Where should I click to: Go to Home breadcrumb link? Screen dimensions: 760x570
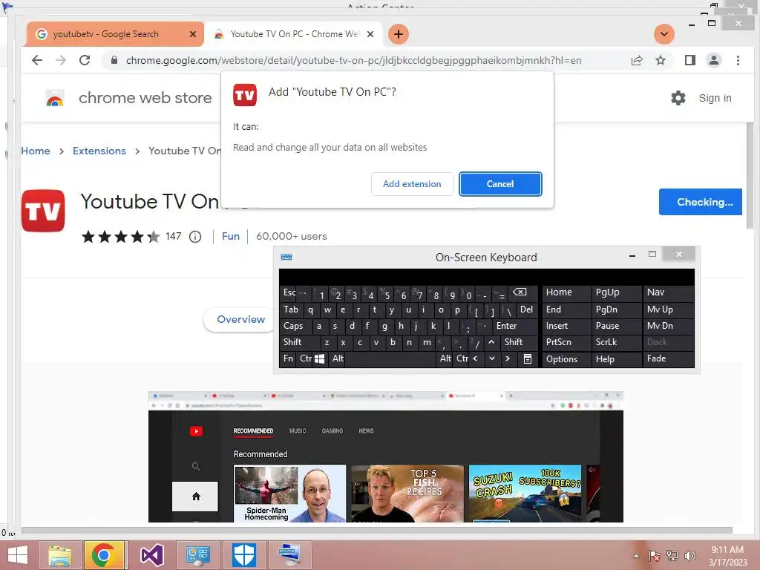36,151
